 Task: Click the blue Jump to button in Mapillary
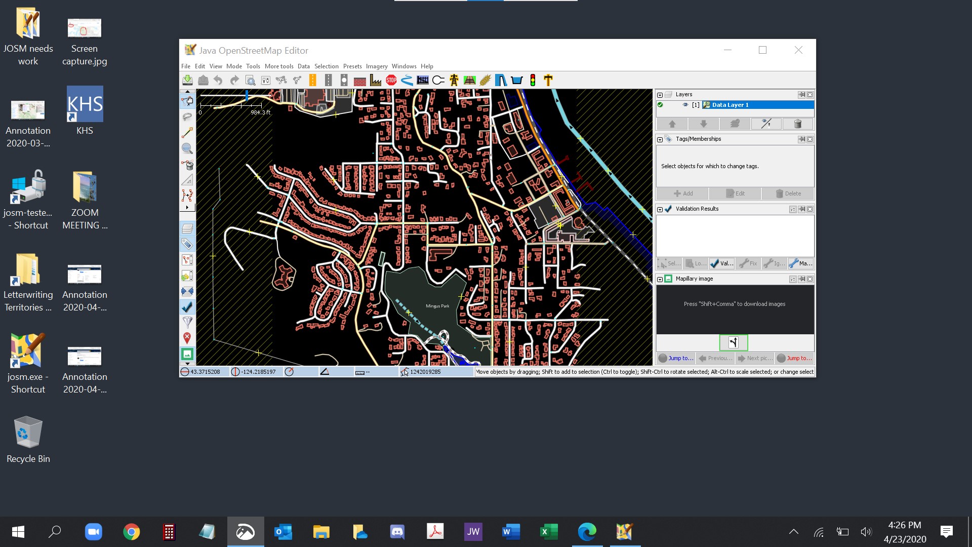676,358
